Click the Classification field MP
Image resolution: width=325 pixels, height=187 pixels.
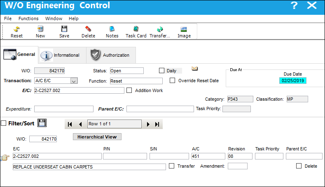click(x=297, y=99)
